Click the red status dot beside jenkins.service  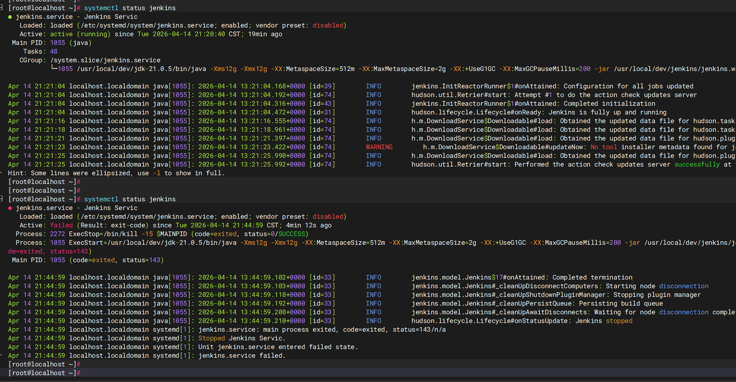pos(10,208)
